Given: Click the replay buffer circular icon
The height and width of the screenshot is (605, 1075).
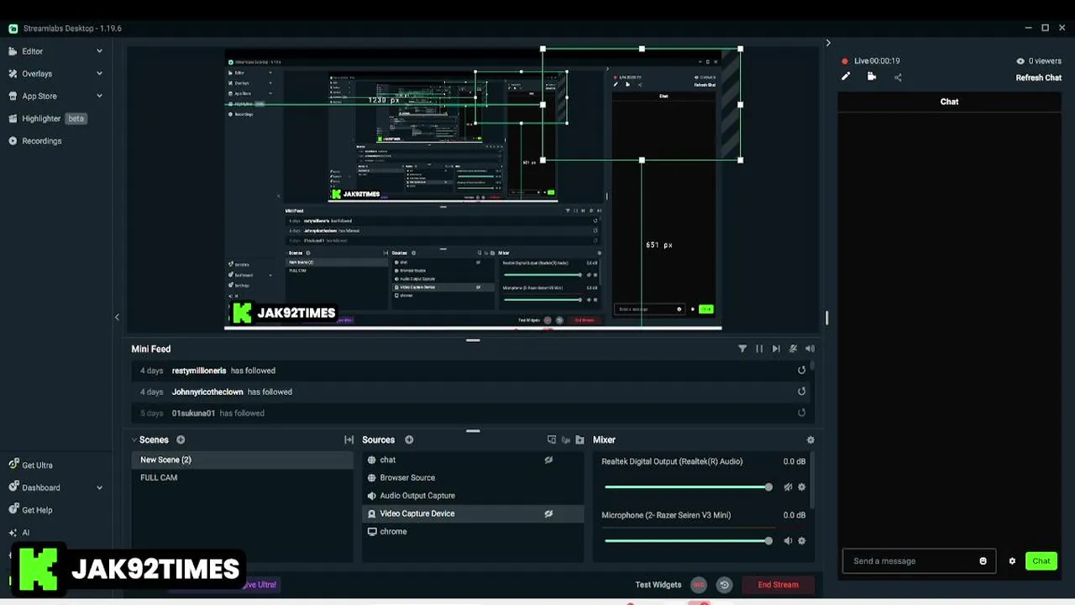Looking at the screenshot, I should 725,585.
